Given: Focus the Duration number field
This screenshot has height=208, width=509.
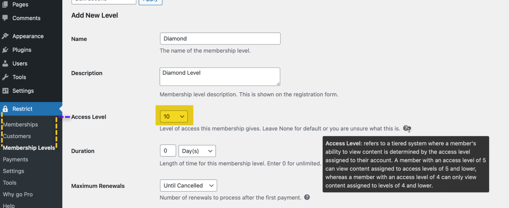Looking at the screenshot, I should (x=168, y=151).
